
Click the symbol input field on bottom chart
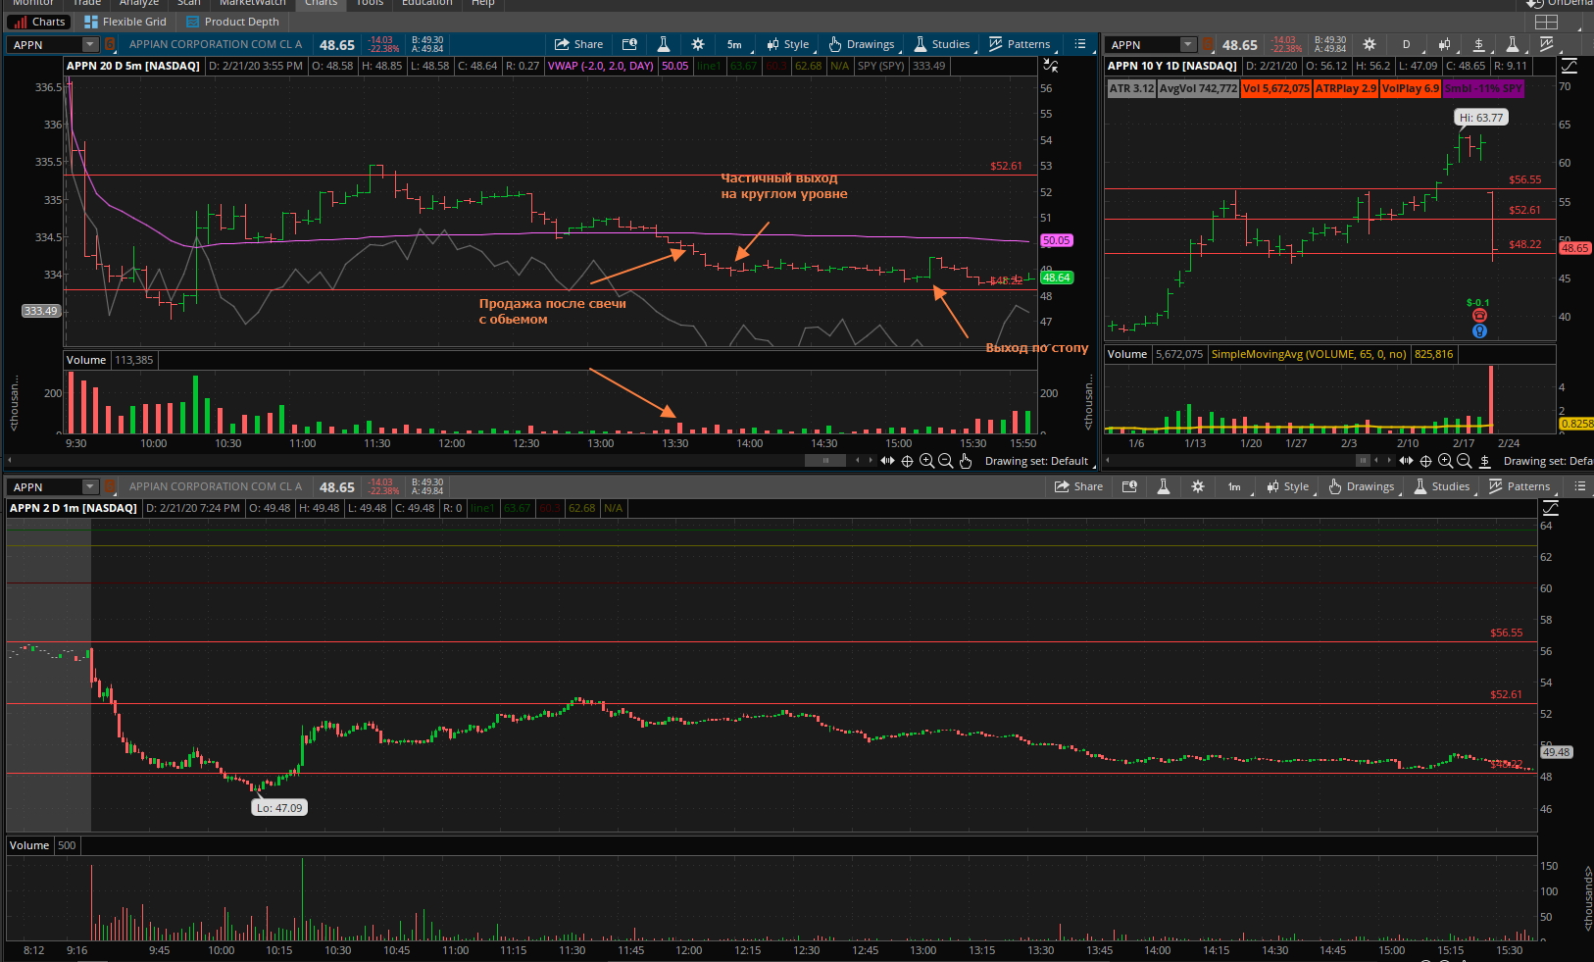[x=46, y=486]
